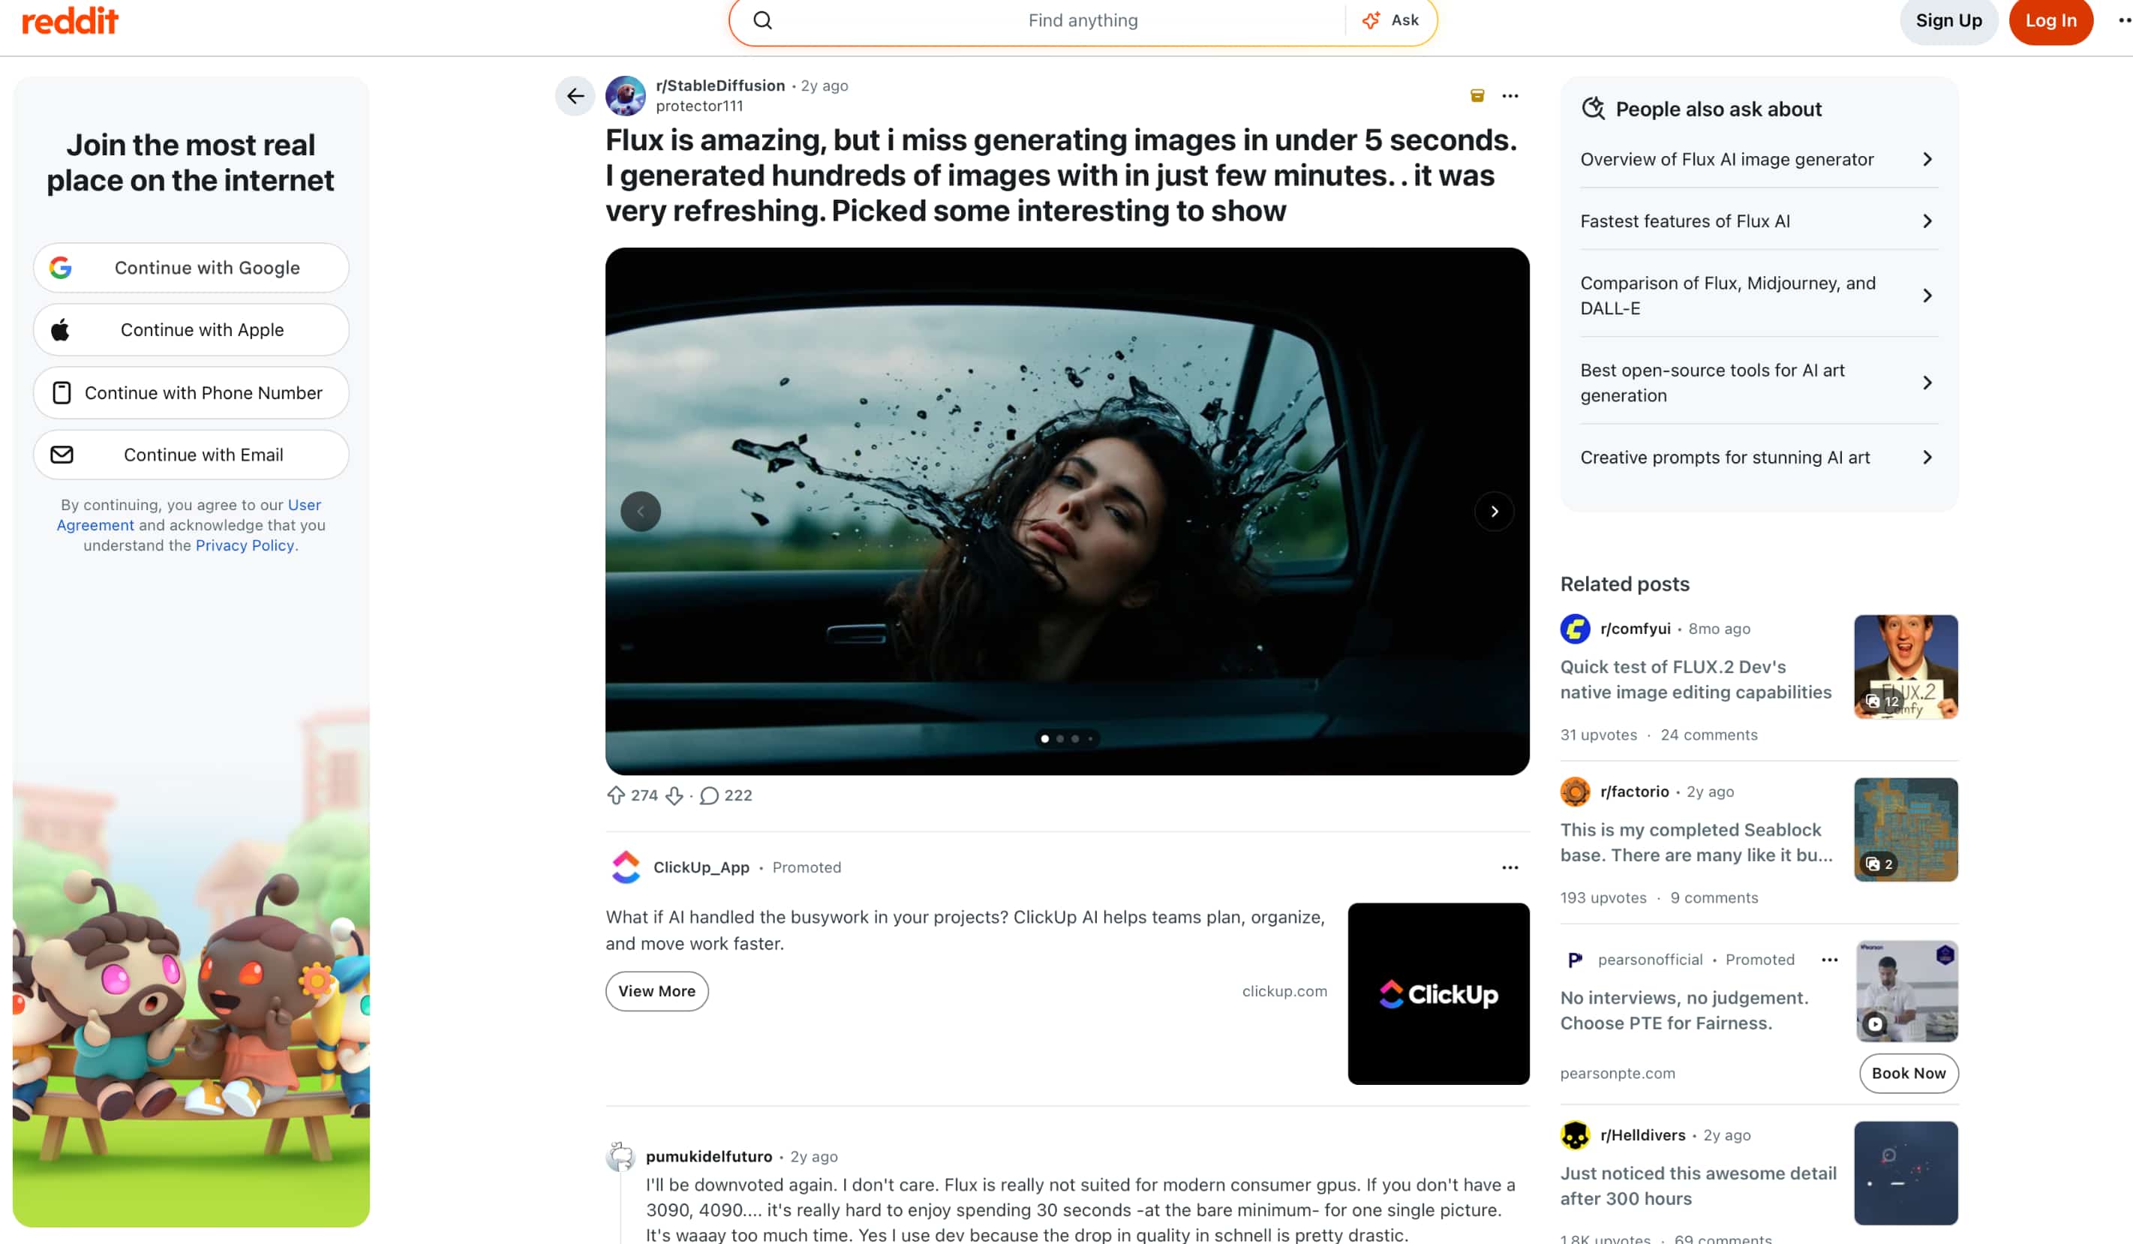Click the pearsonofficial advertiser name
This screenshot has height=1244, width=2133.
[x=1650, y=960]
